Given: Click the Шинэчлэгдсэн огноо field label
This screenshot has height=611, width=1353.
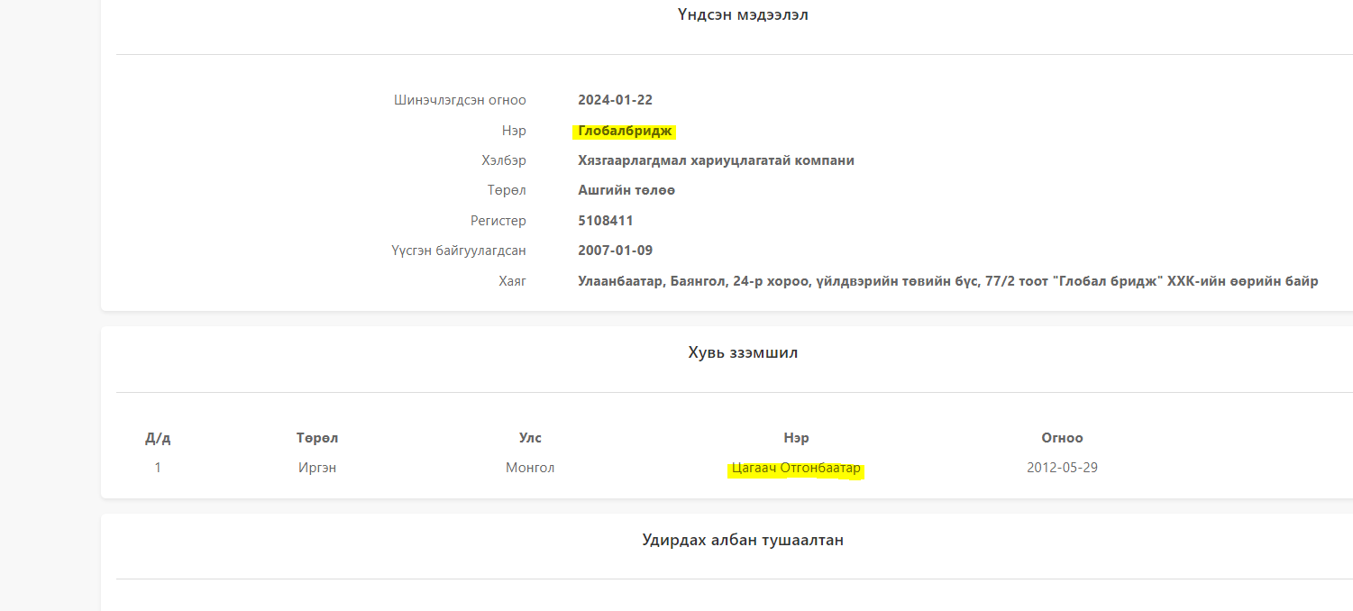Looking at the screenshot, I should pyautogui.click(x=460, y=100).
